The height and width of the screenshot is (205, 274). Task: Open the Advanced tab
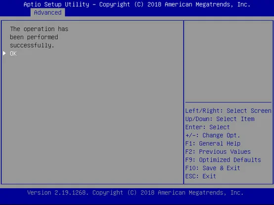[47, 12]
